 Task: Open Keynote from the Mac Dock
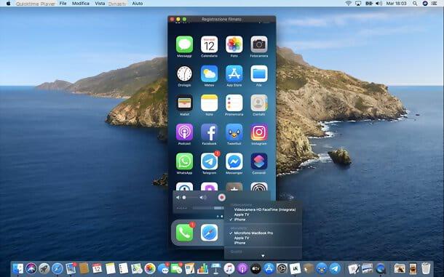[x=215, y=268]
